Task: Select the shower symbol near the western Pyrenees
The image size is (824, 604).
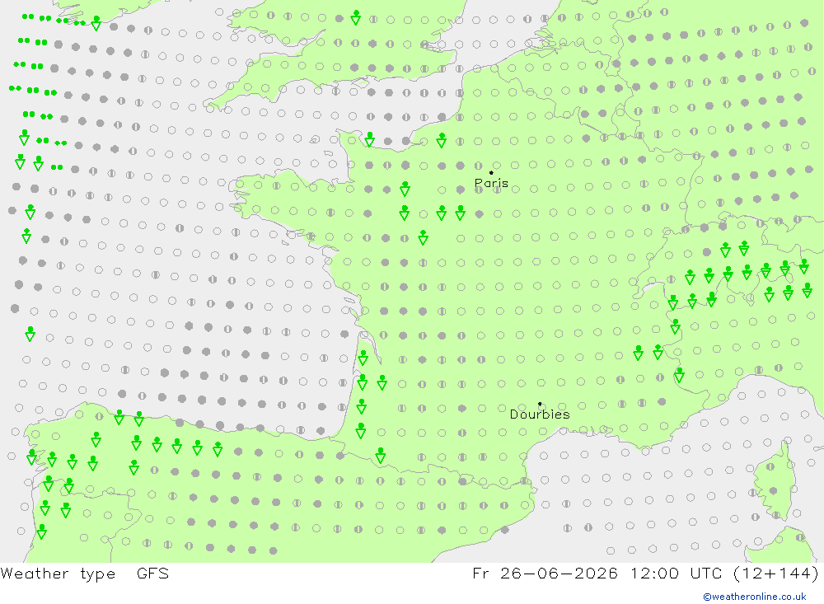Action: [381, 456]
